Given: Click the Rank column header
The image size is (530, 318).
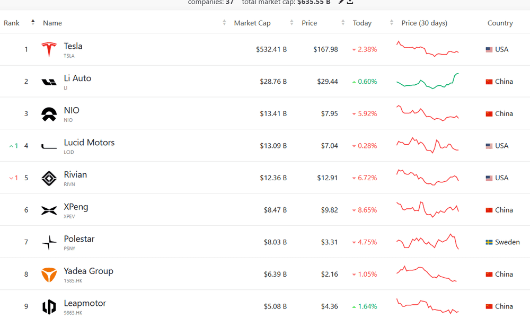Looking at the screenshot, I should click(12, 23).
